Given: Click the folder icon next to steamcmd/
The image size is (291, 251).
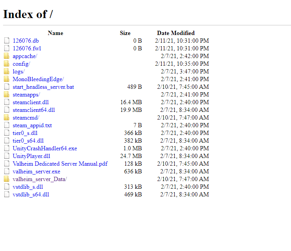Looking at the screenshot, I should point(7,117).
